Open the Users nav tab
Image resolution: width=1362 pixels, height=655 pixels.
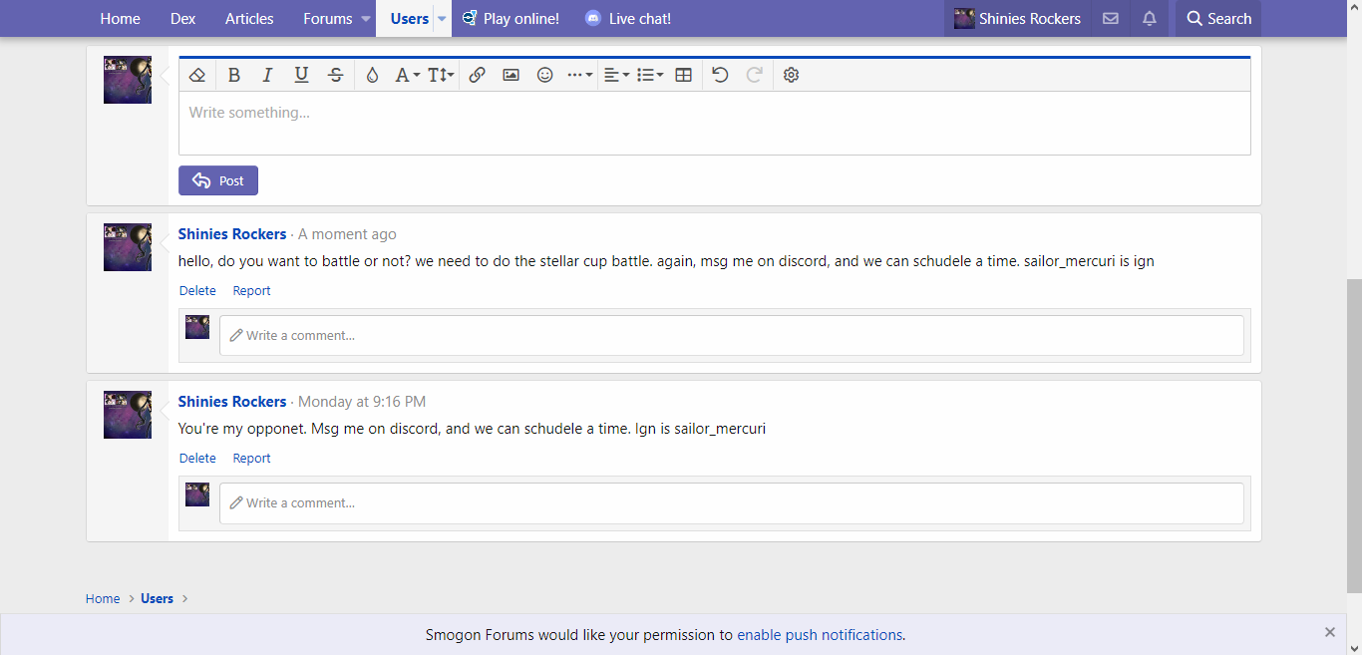tap(409, 18)
